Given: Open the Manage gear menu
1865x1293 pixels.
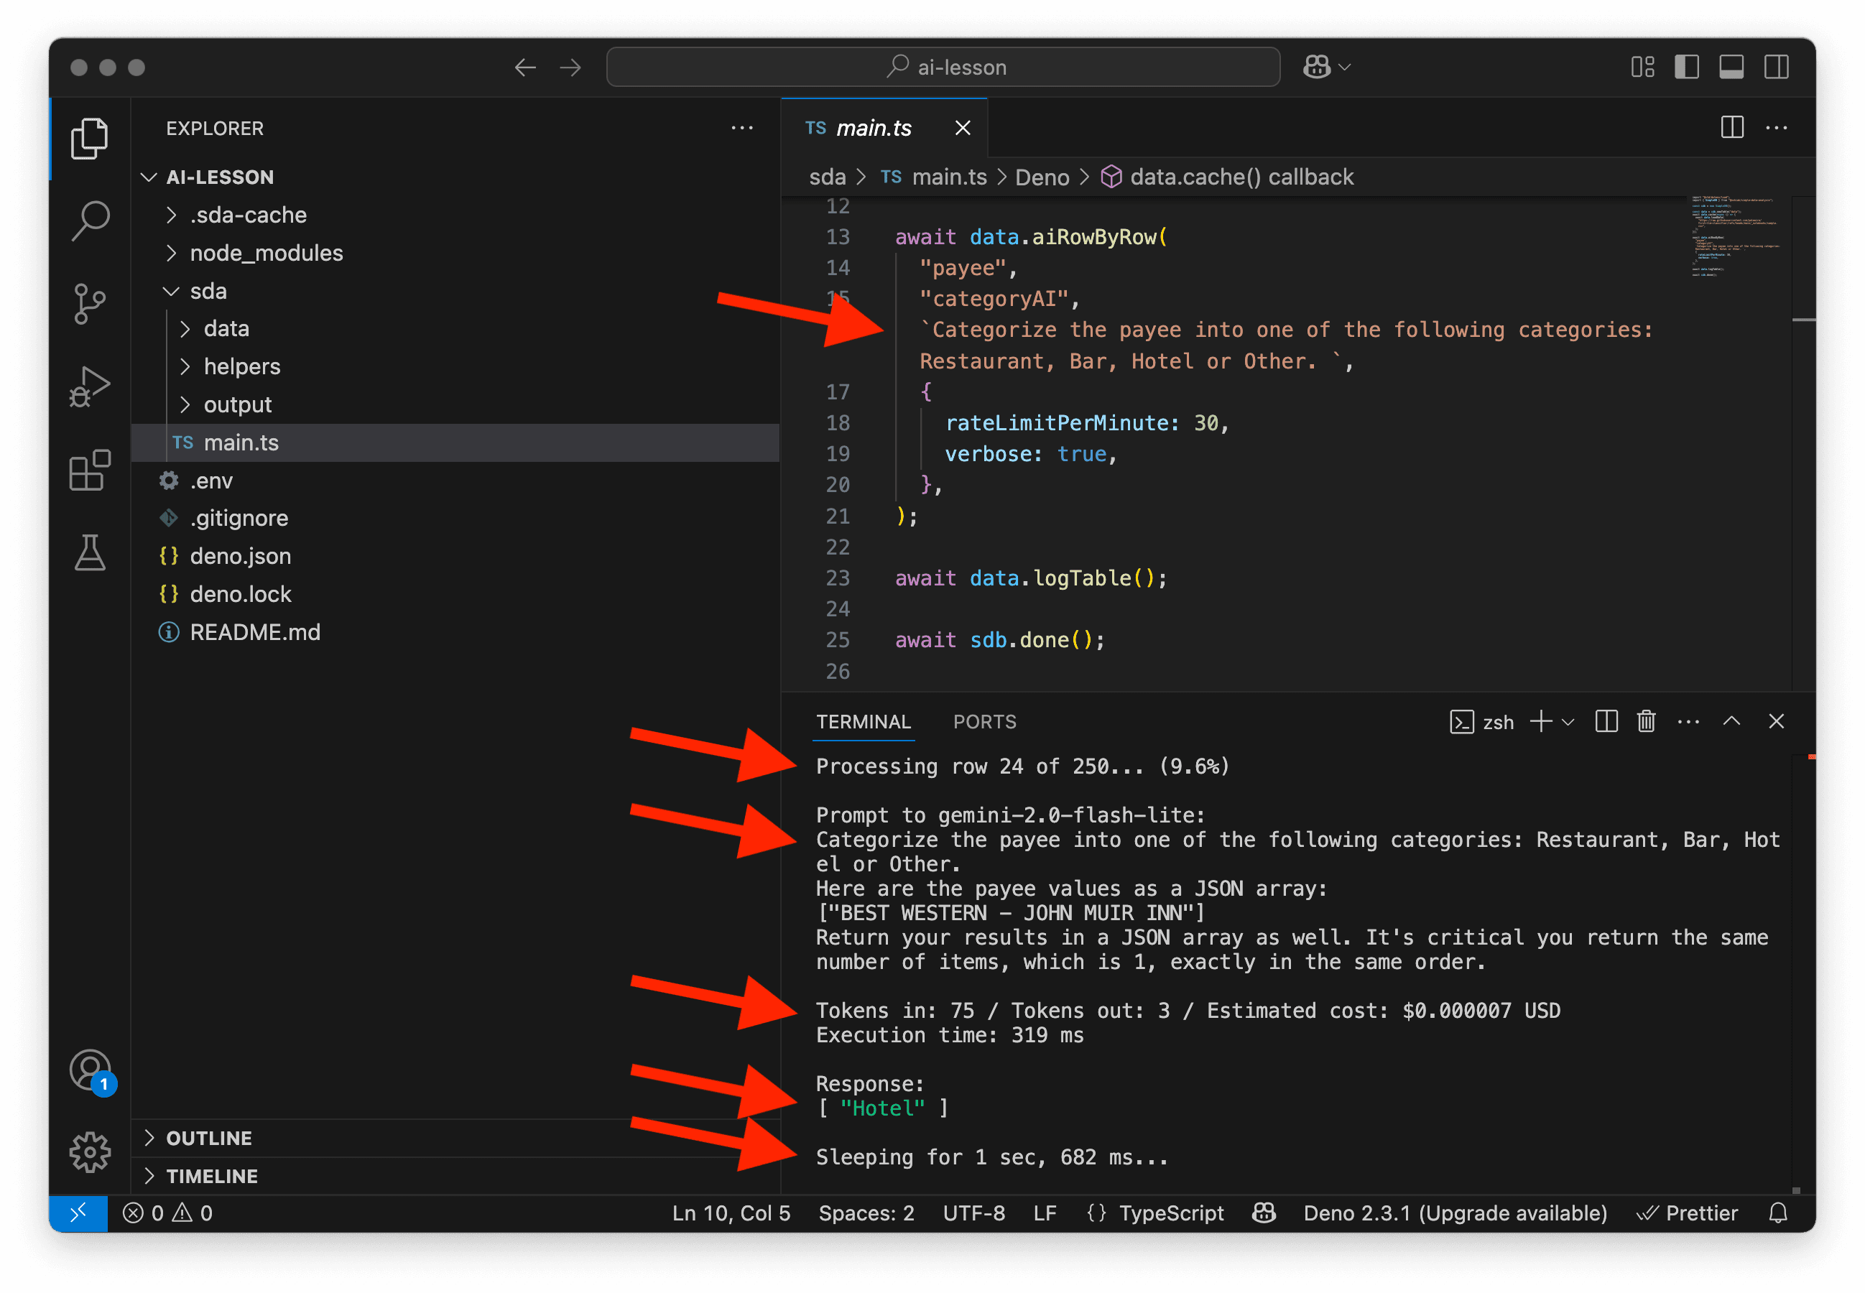Looking at the screenshot, I should coord(89,1152).
